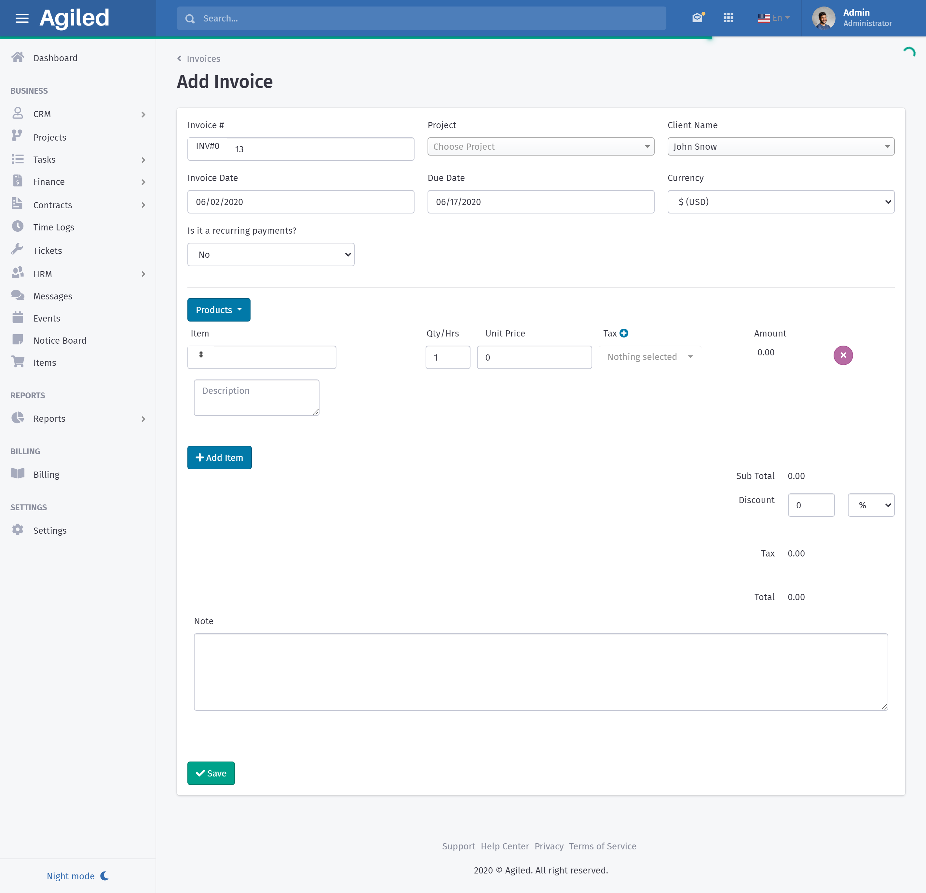Open the Terms of Service link
The width and height of the screenshot is (926, 893).
point(602,846)
